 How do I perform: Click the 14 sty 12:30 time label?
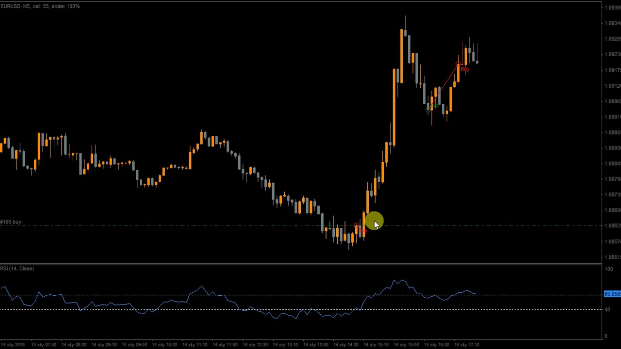(x=255, y=345)
